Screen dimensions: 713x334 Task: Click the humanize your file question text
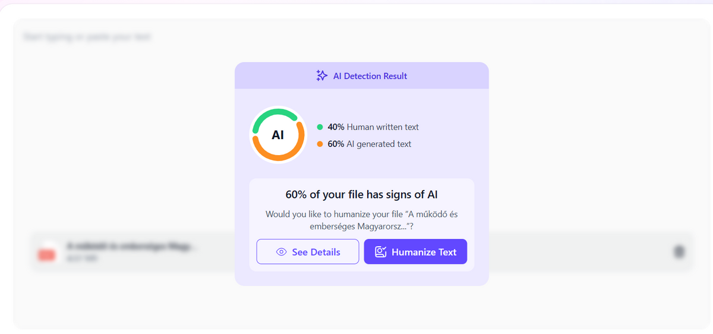coord(362,220)
